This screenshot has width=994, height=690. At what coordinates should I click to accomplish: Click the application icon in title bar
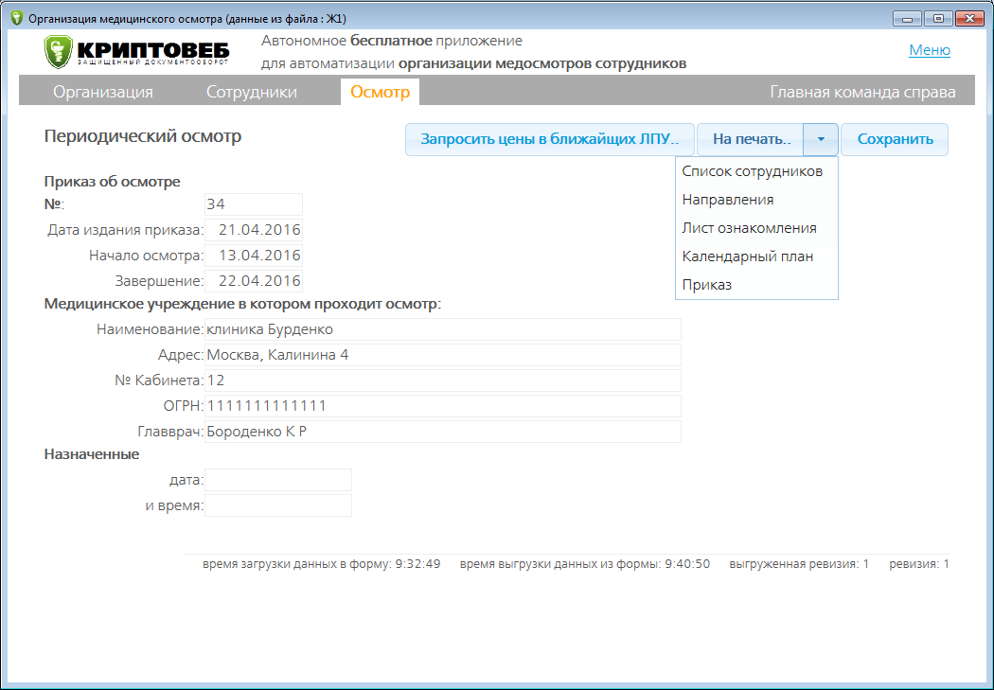point(15,18)
